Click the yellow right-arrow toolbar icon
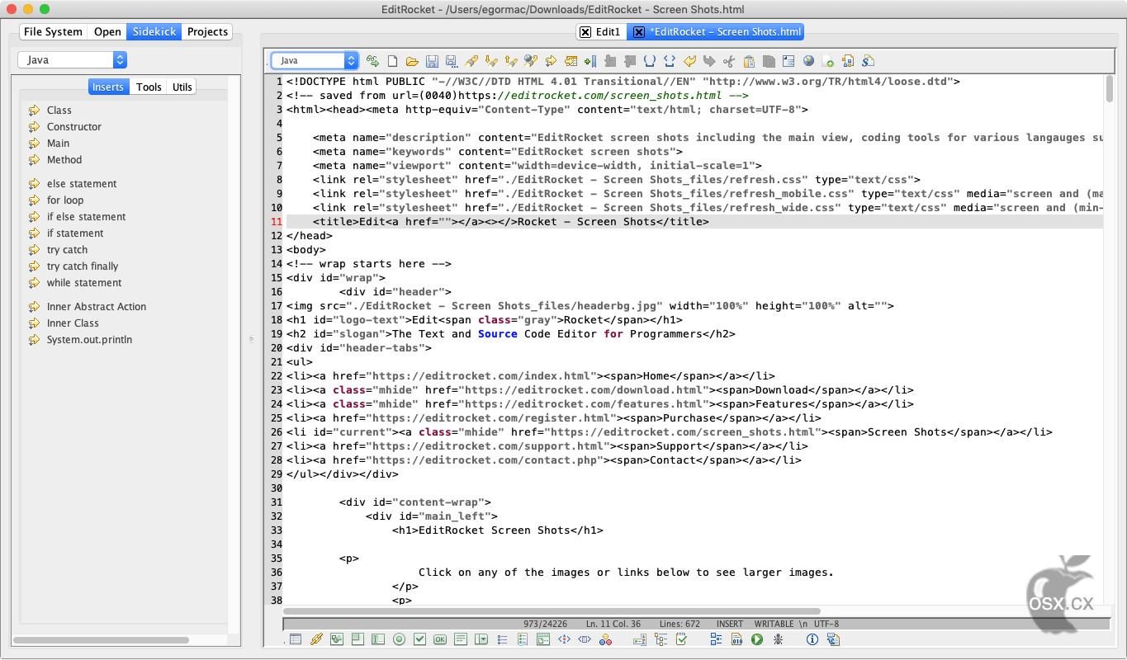Viewport: 1127px width, 660px height. click(x=551, y=61)
